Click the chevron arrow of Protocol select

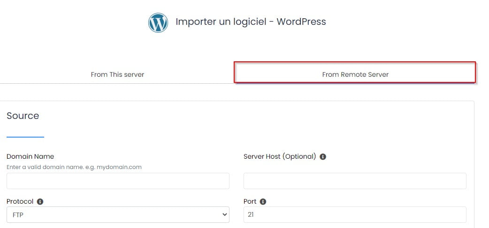pos(223,214)
